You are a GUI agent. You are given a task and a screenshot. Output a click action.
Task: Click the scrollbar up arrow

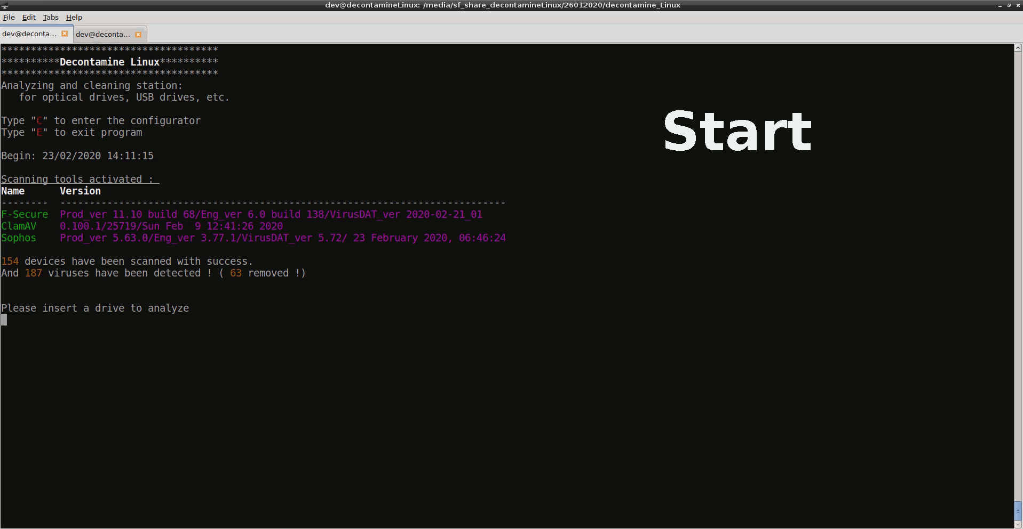click(x=1018, y=48)
